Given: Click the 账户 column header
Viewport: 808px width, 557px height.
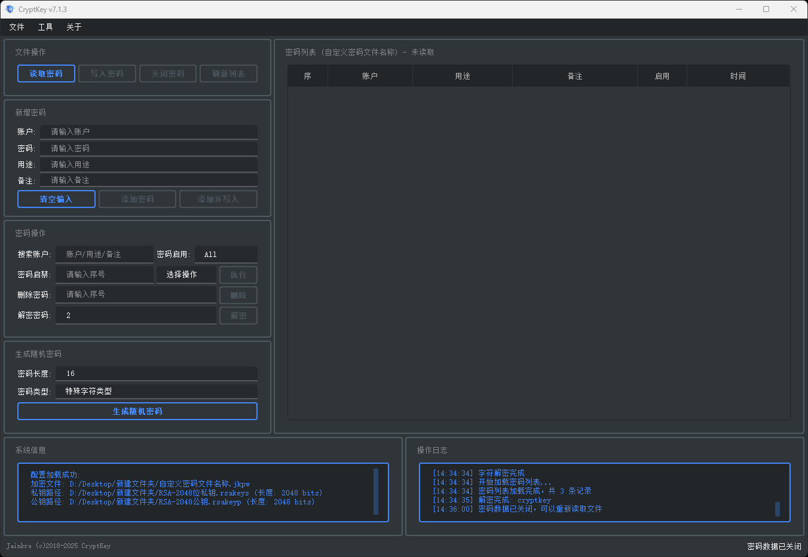Looking at the screenshot, I should pos(370,76).
